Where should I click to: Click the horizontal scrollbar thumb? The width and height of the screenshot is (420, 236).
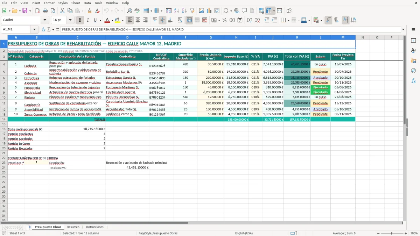pos(94,223)
